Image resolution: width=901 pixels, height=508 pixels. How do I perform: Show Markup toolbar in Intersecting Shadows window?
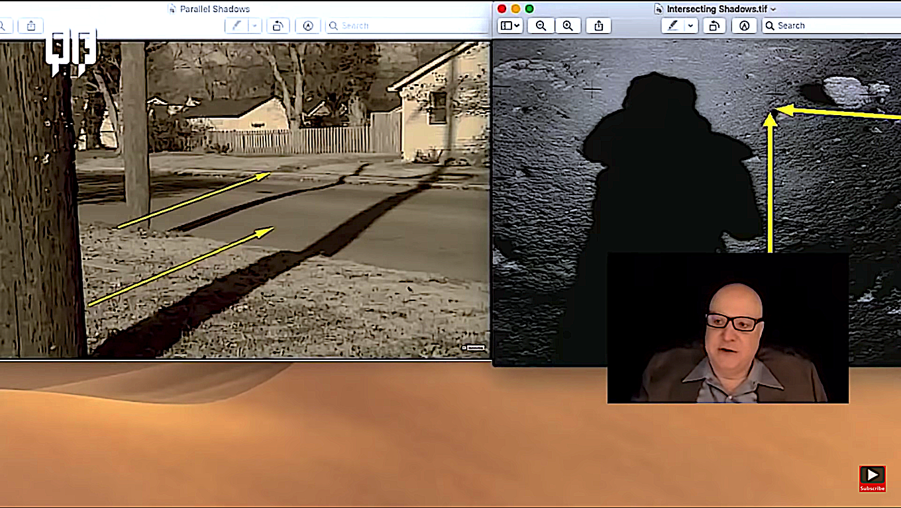coord(744,26)
